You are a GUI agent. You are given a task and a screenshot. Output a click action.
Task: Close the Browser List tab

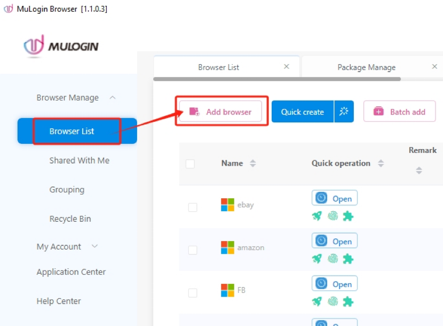pyautogui.click(x=287, y=67)
